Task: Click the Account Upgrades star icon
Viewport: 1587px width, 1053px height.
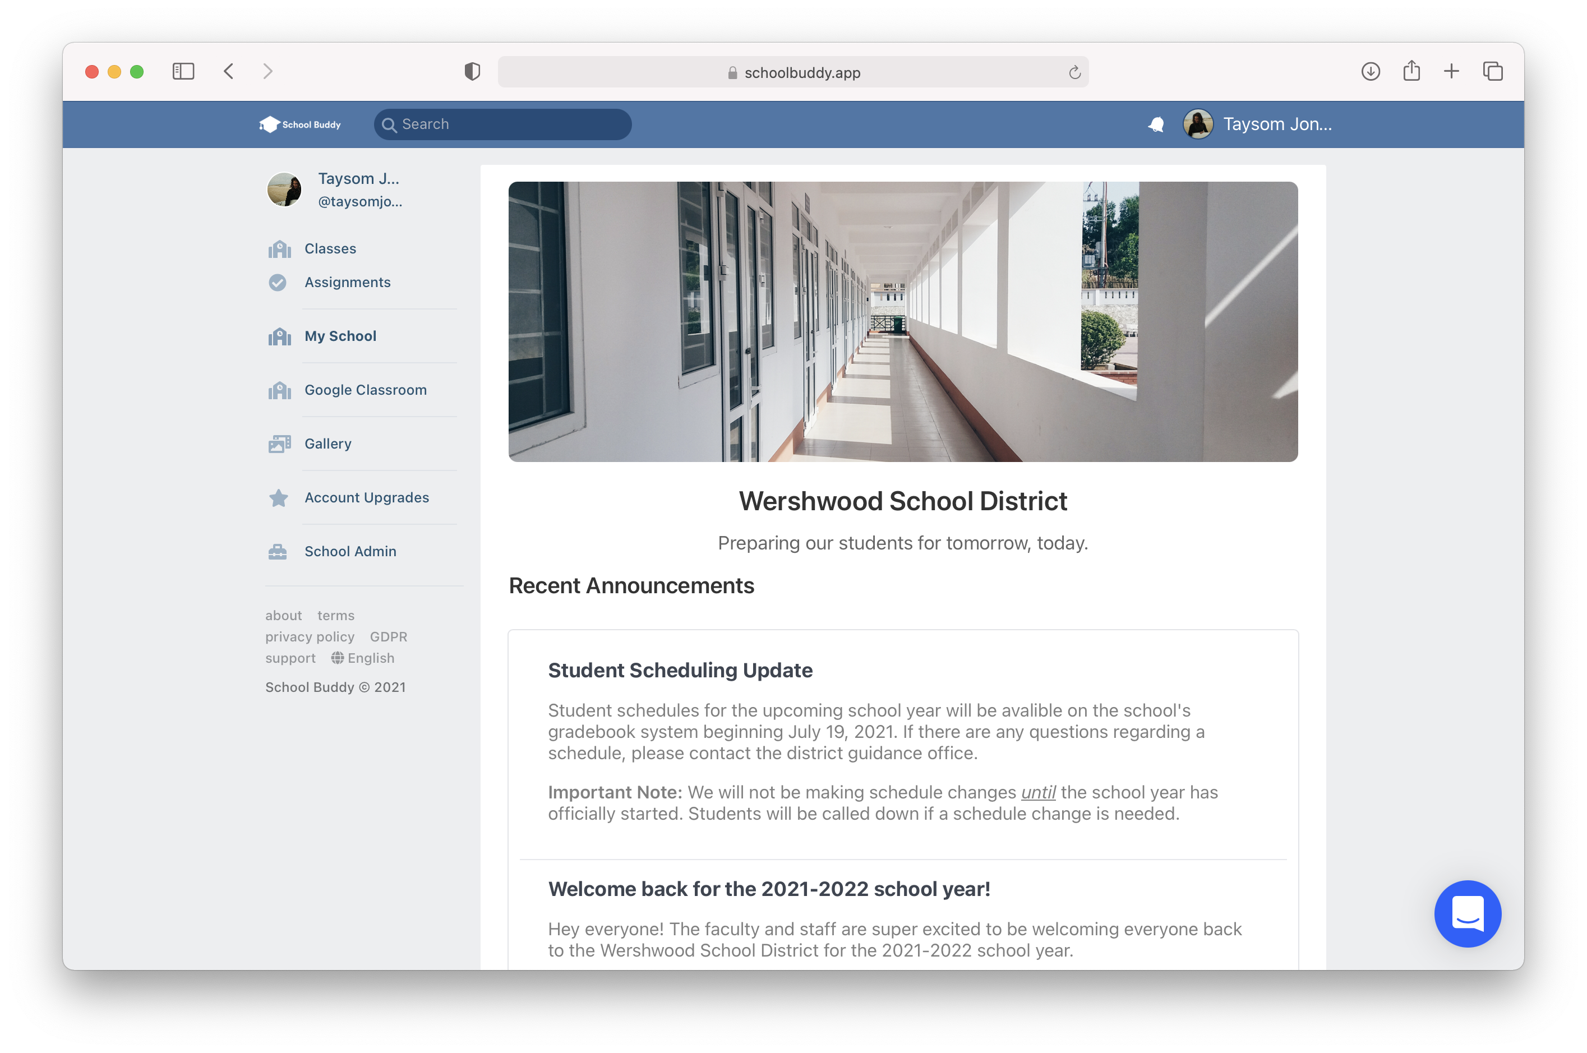Action: click(278, 497)
